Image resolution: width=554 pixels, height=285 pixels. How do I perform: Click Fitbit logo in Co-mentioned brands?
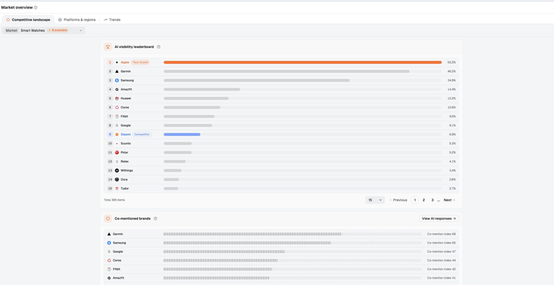click(x=109, y=269)
